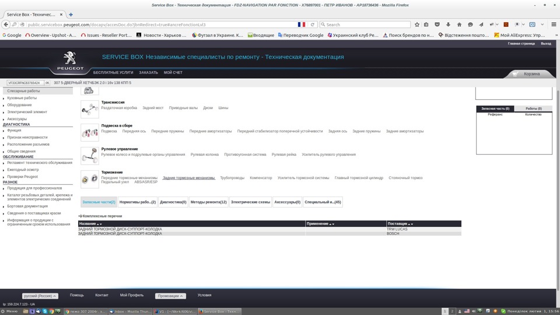Open the Меню start button
Image resolution: width=560 pixels, height=315 pixels.
click(x=9, y=311)
